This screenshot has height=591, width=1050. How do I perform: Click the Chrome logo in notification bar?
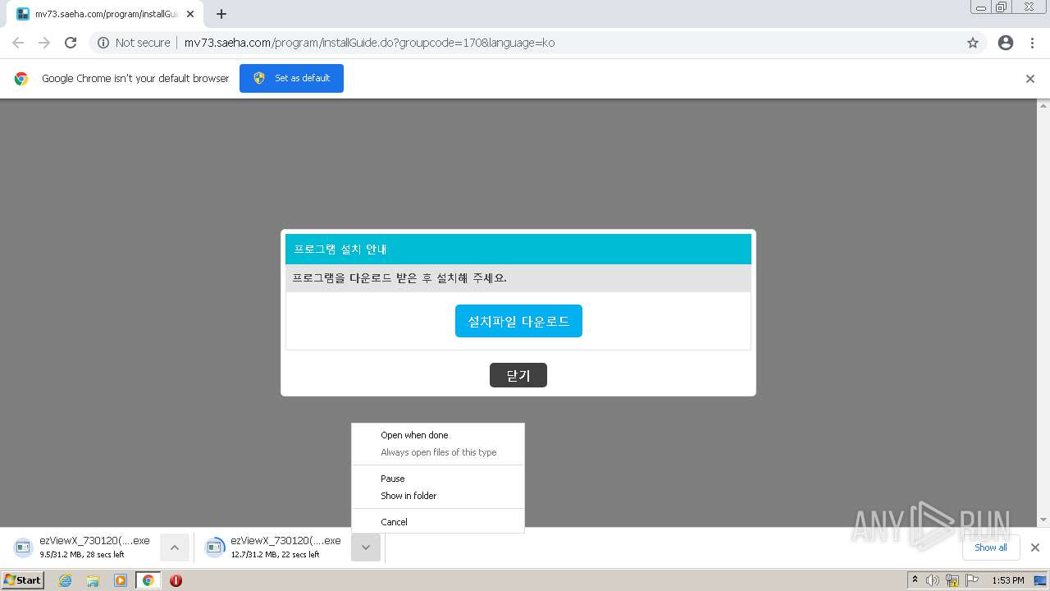[21, 79]
